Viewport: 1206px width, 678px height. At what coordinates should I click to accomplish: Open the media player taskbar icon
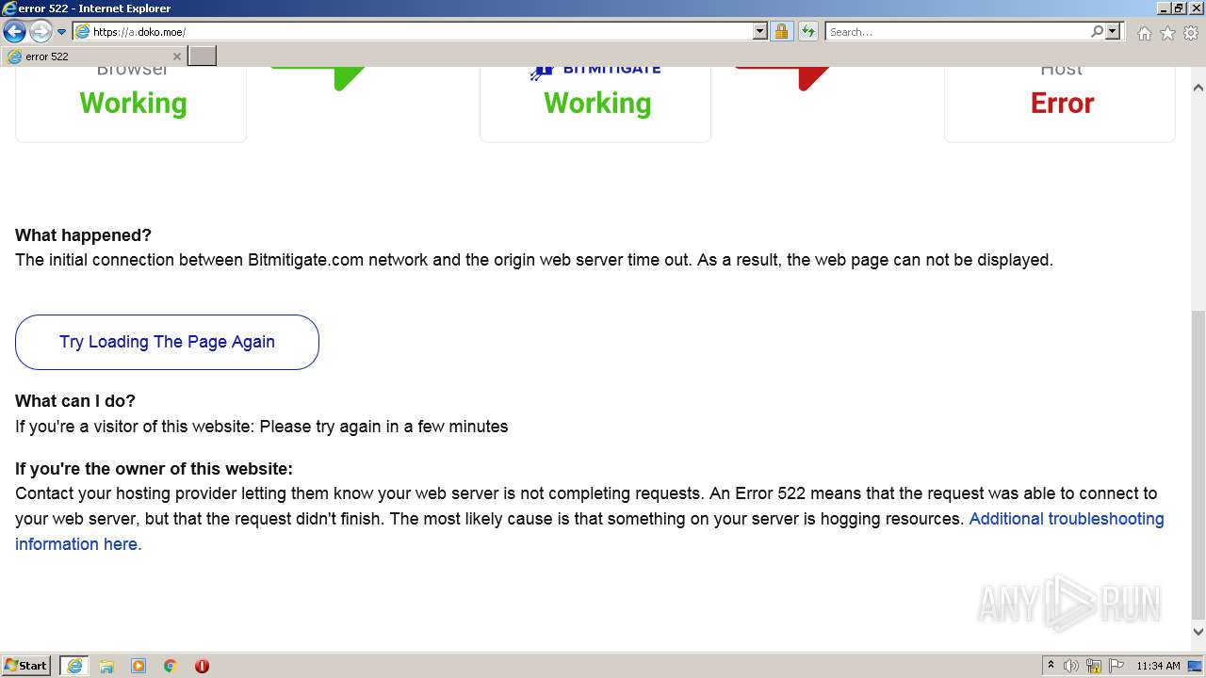coord(139,666)
